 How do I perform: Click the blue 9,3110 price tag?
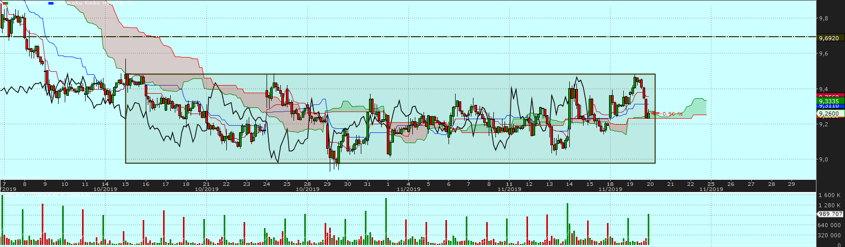829,106
